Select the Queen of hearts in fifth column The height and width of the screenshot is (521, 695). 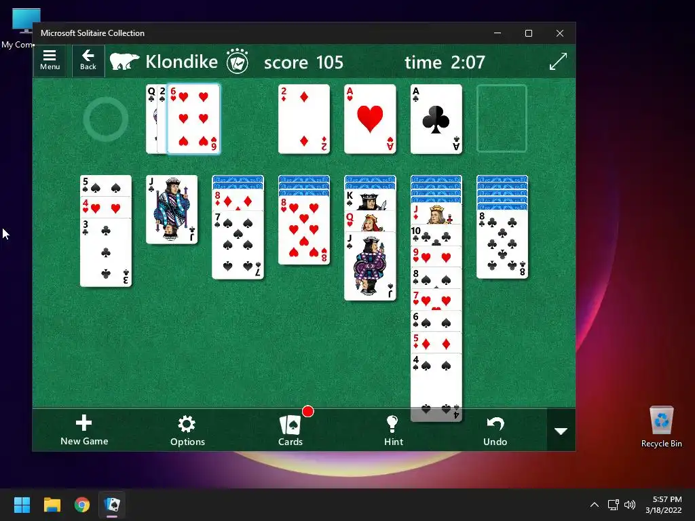(370, 221)
